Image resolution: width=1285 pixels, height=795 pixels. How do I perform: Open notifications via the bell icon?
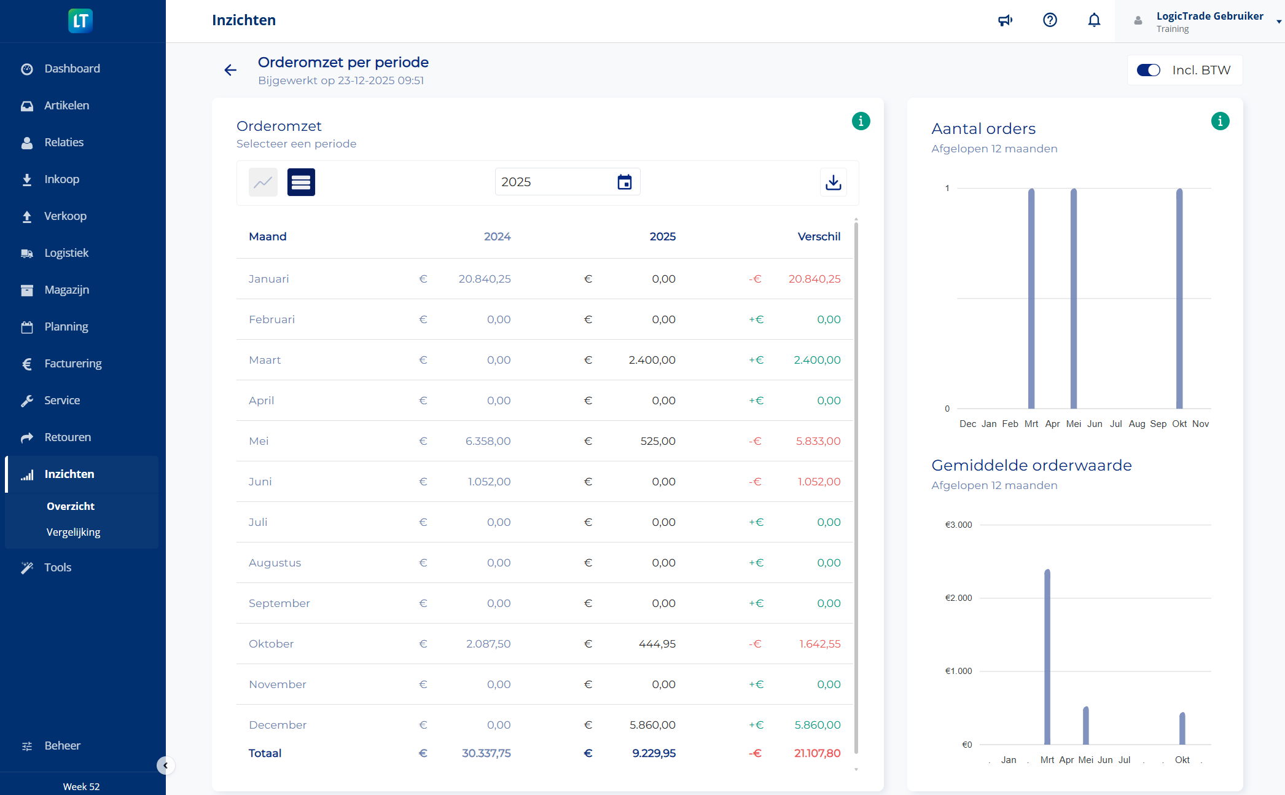click(x=1095, y=20)
